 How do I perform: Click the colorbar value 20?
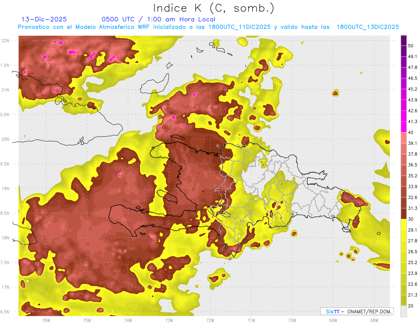(411, 306)
